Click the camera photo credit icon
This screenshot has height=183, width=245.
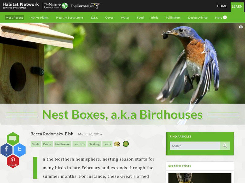[x=241, y=27]
